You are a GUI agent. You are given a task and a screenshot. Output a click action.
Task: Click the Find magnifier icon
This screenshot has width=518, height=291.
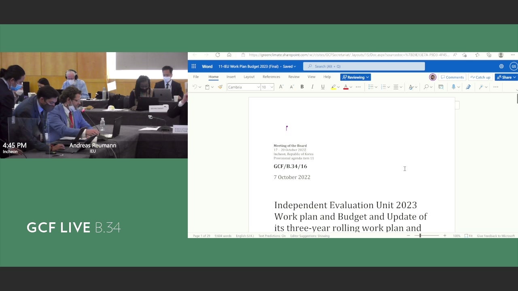click(426, 87)
